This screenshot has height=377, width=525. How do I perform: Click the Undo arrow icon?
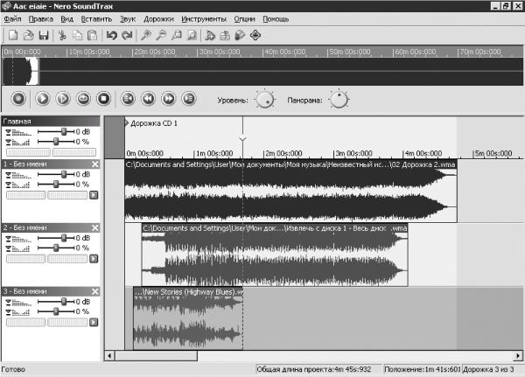111,35
